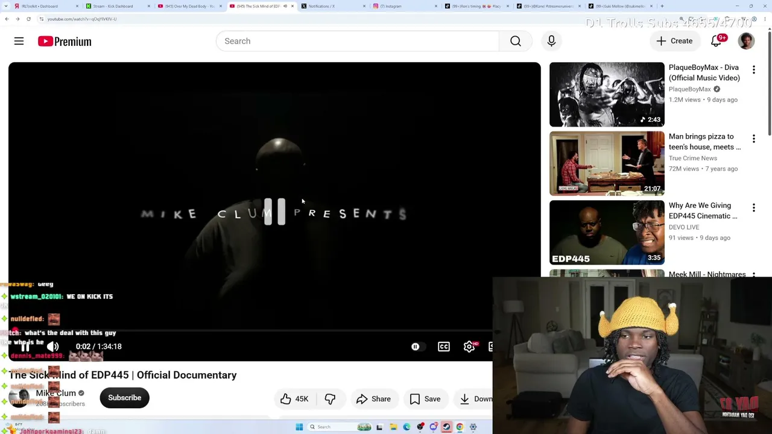This screenshot has width=772, height=434.
Task: Open the video title 'The Sick Mind of EDP445'
Action: point(122,375)
